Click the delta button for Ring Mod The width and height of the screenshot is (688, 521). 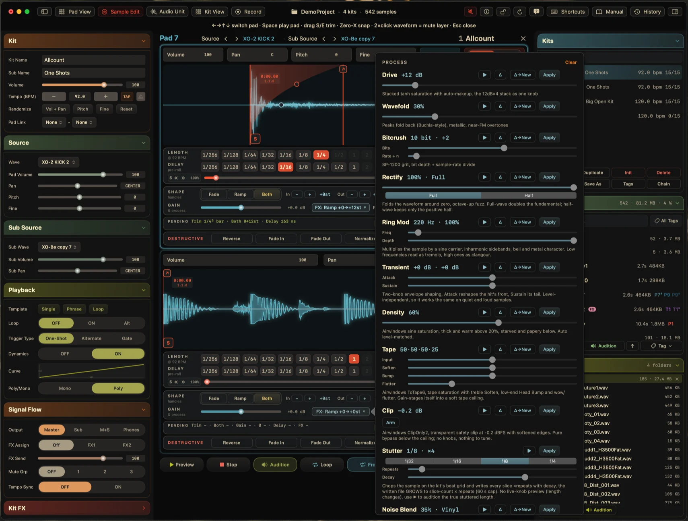click(x=500, y=222)
